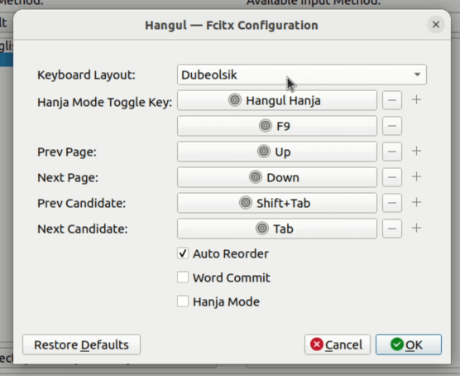Click the Hangul Hanja key capture button
Image resolution: width=460 pixels, height=376 pixels.
[x=277, y=100]
